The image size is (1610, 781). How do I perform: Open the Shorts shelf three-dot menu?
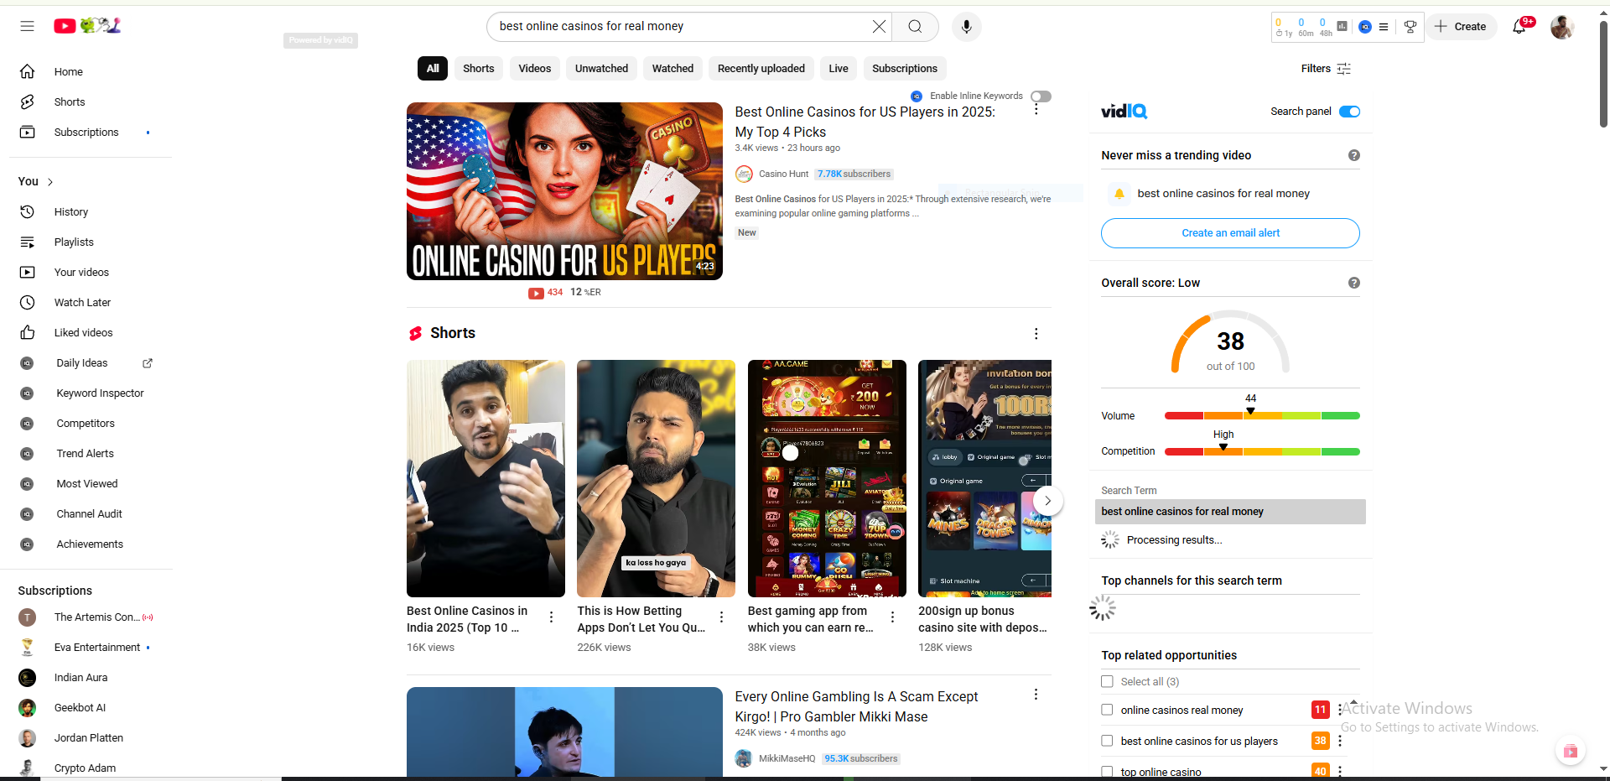click(x=1036, y=334)
